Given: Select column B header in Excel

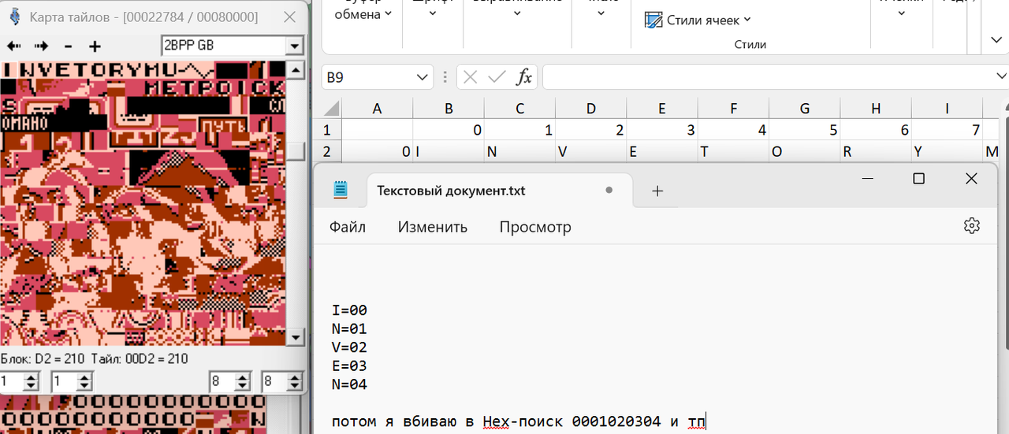Looking at the screenshot, I should click(x=449, y=109).
